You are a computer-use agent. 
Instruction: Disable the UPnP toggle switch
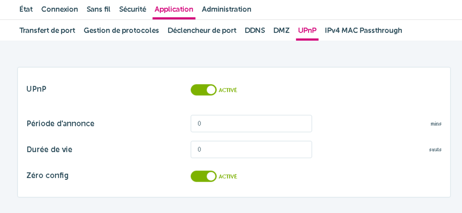pos(204,90)
